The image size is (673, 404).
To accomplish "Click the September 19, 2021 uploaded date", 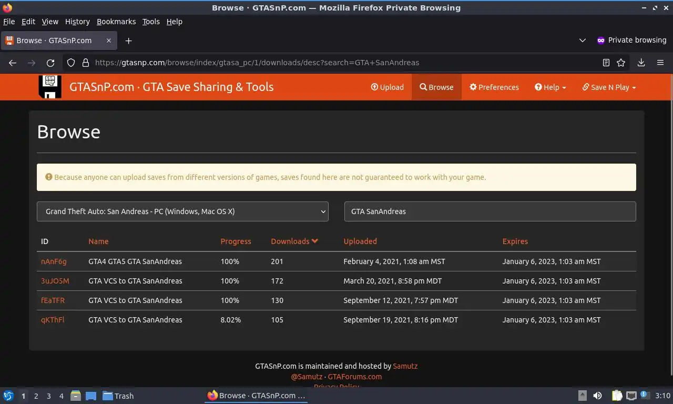I will click(401, 320).
